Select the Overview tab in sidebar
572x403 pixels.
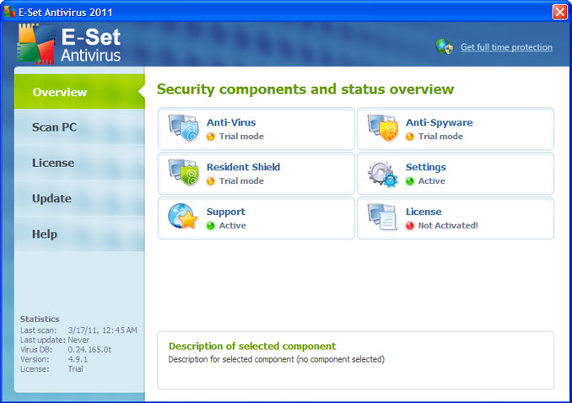point(79,92)
